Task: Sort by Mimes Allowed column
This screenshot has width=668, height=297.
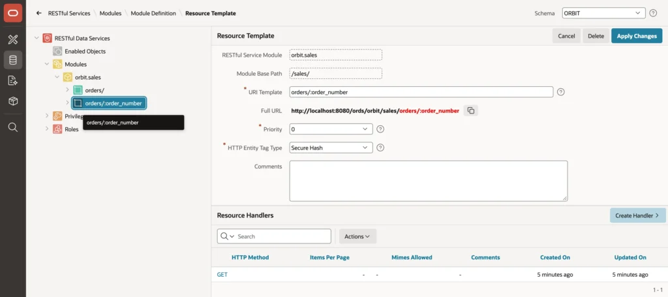Action: [412, 257]
